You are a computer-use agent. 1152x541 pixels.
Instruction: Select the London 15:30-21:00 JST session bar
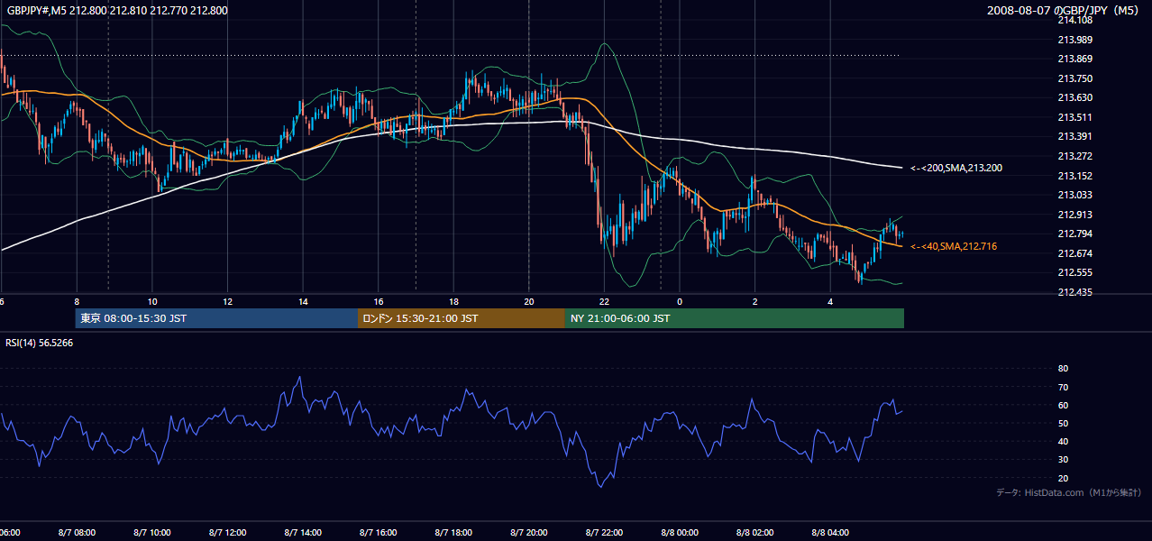(462, 318)
